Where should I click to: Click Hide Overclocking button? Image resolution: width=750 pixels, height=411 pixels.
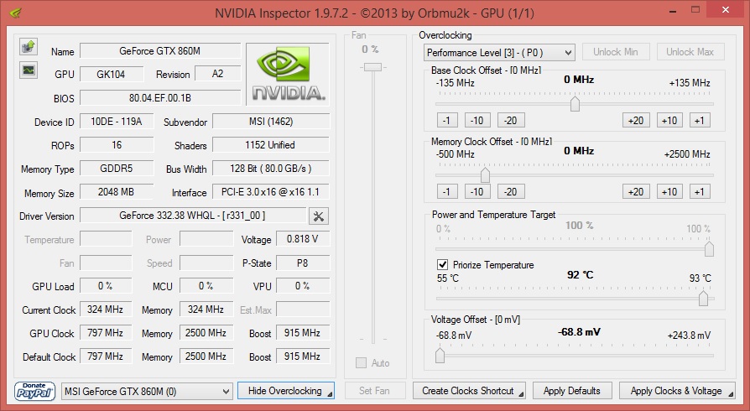(x=286, y=391)
